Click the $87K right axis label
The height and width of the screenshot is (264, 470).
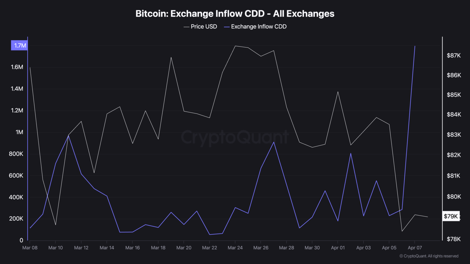coord(454,56)
